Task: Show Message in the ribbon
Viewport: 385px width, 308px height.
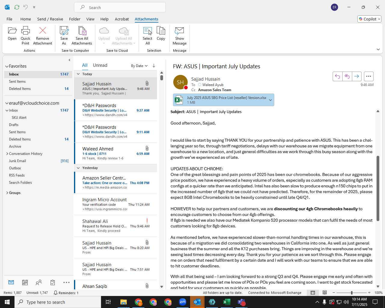Action: click(180, 36)
